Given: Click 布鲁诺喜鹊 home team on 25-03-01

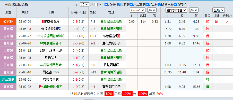Looking at the screenshot, I should [x=51, y=79].
